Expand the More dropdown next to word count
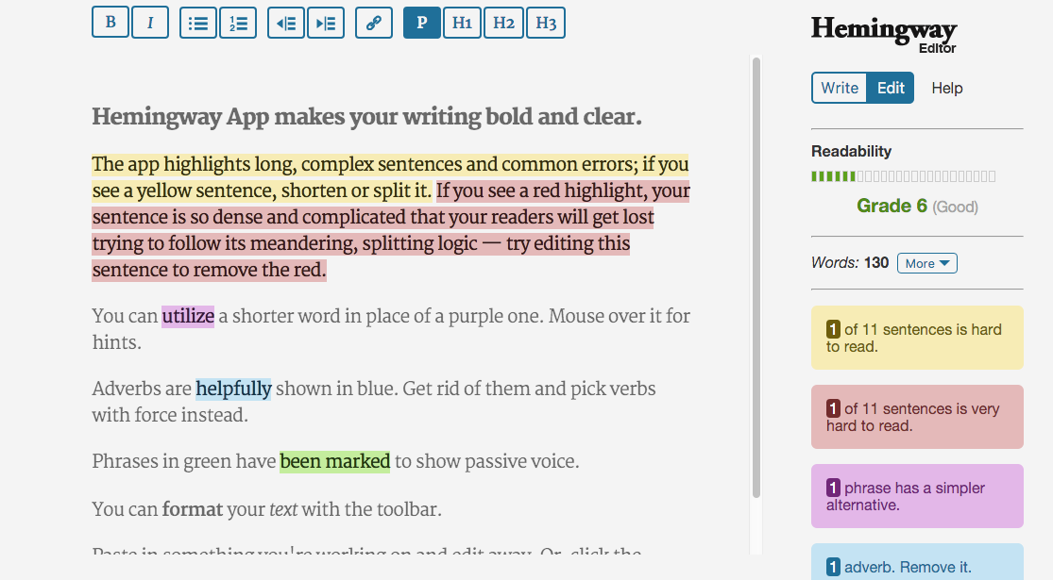This screenshot has height=580, width=1053. tap(927, 263)
